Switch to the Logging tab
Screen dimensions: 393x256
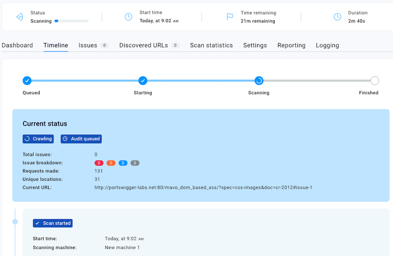(327, 45)
